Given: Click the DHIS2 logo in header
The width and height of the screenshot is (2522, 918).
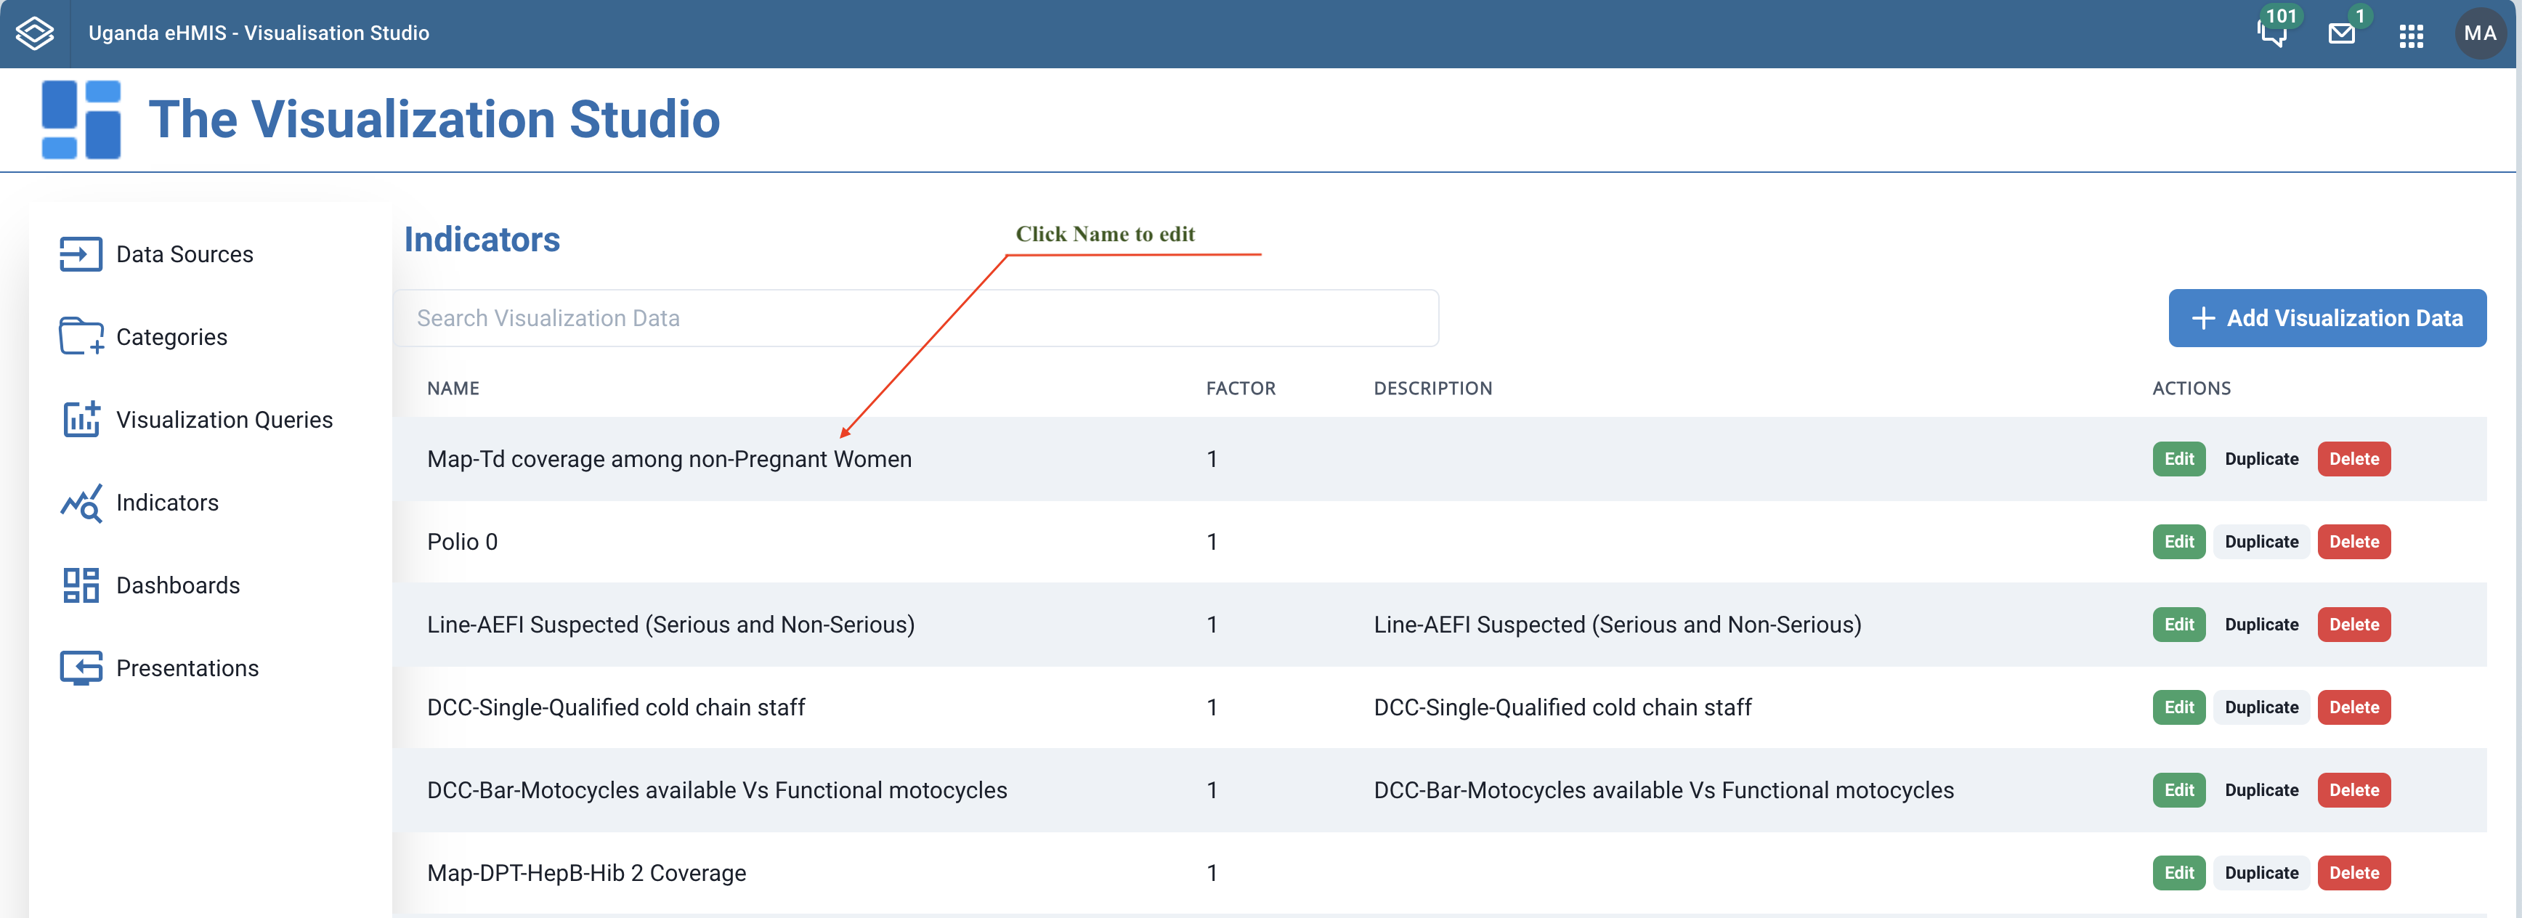Looking at the screenshot, I should [36, 33].
